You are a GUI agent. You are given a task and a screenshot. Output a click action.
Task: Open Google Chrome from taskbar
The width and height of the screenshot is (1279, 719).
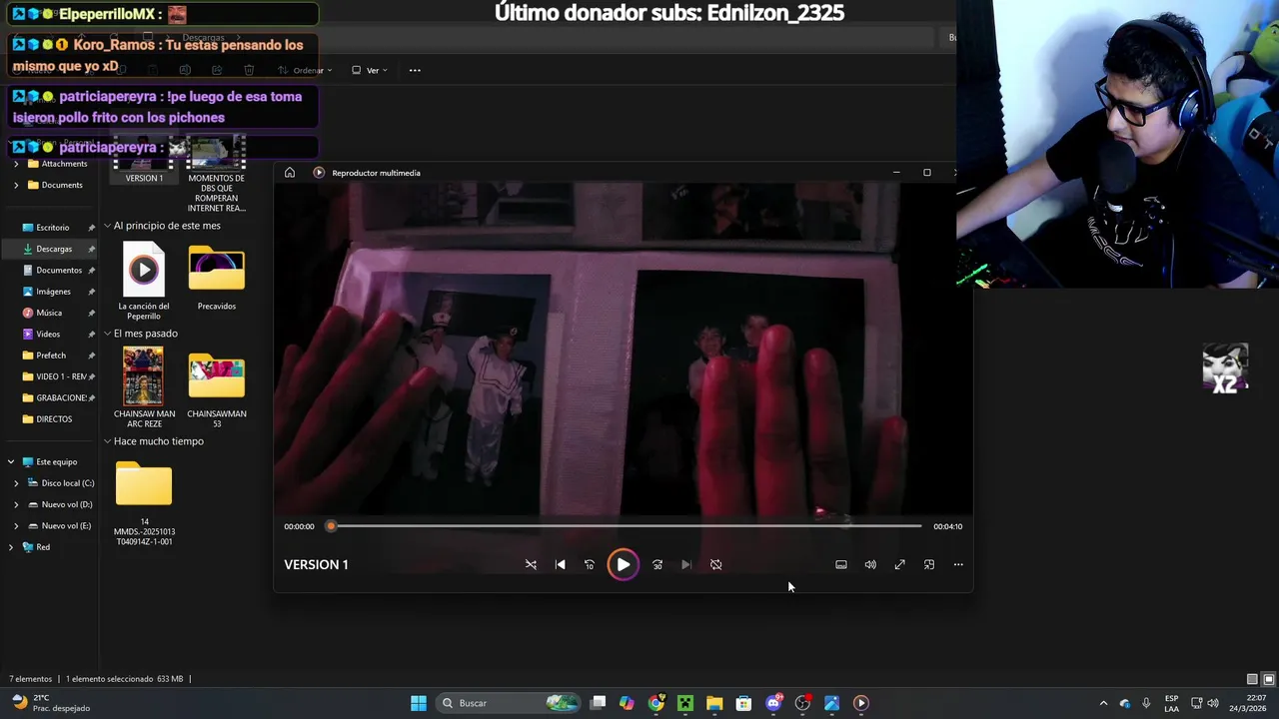[x=655, y=703]
